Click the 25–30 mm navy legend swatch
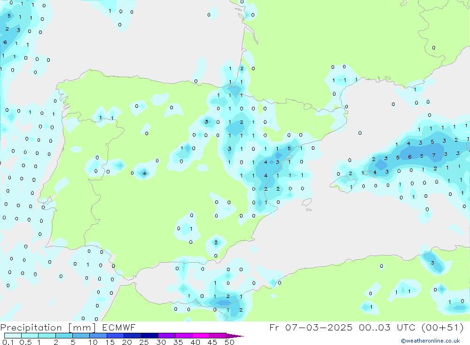Image resolution: width=470 pixels, height=345 pixels. [x=149, y=336]
